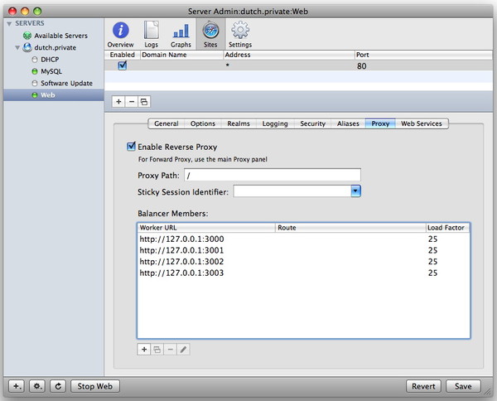Duplicate the selected balancer member

157,350
